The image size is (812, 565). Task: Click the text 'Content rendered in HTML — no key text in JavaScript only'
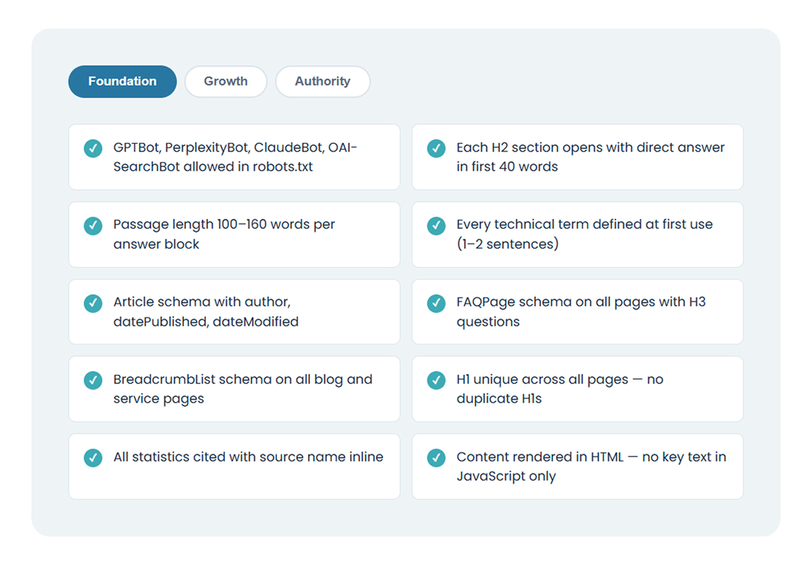[591, 467]
